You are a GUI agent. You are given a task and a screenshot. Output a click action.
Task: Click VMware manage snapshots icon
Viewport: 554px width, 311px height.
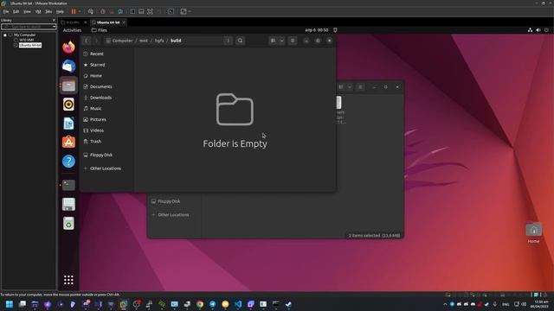(x=120, y=11)
